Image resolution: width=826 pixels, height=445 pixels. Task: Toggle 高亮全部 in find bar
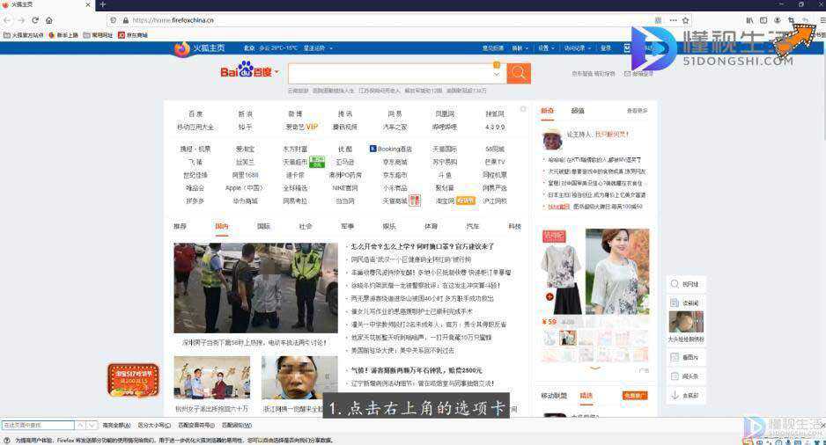[116, 425]
